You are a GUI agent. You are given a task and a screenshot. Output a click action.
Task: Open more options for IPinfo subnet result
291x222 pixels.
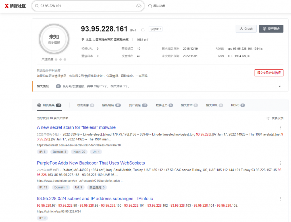coord(280,199)
